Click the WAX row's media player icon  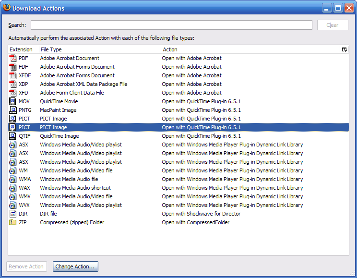click(x=13, y=188)
